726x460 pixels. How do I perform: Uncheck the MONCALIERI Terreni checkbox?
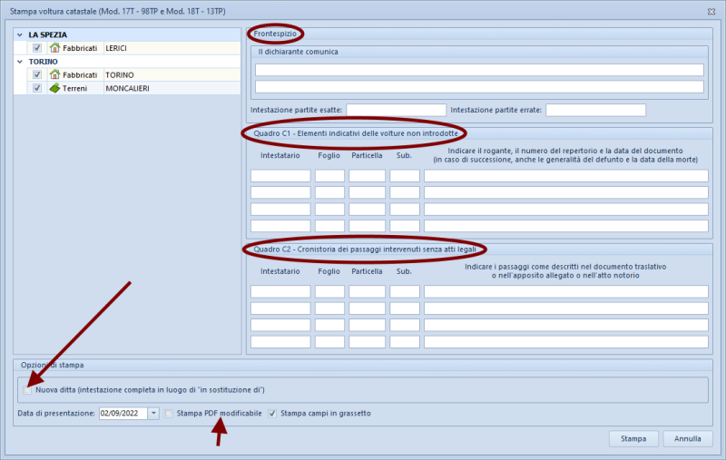tap(37, 88)
